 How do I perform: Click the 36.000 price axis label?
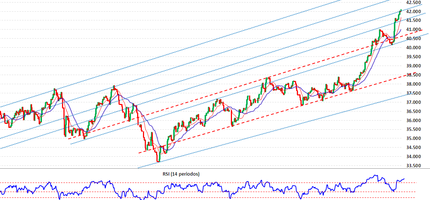[414, 120]
